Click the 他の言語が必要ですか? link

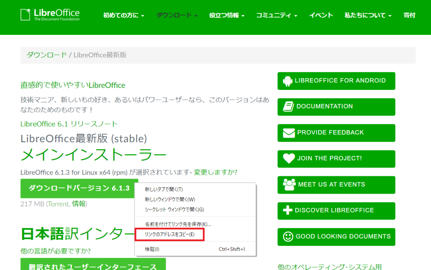tap(56, 251)
